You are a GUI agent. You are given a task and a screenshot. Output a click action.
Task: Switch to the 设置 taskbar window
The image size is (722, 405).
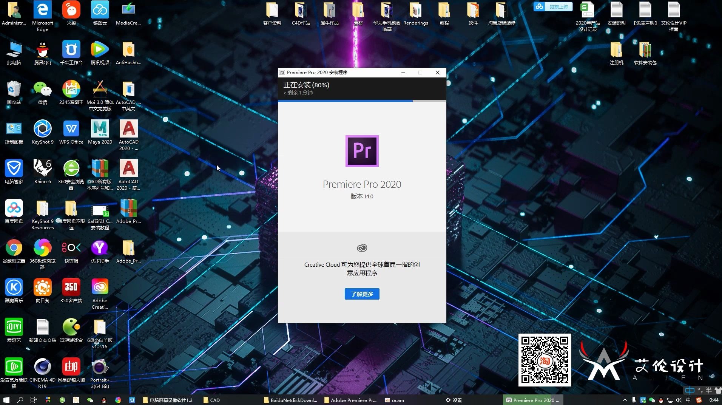click(x=454, y=400)
